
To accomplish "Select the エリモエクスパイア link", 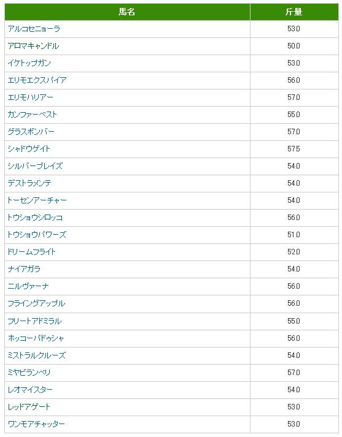I will (37, 80).
